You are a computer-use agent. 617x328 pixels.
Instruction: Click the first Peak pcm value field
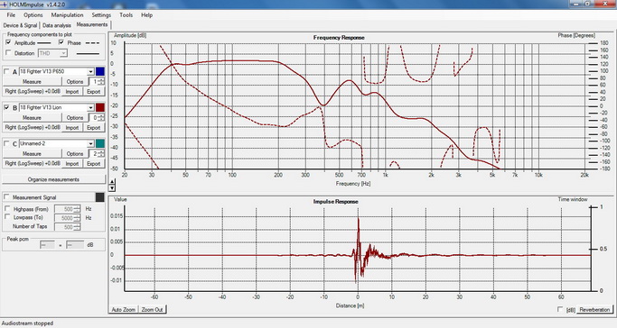click(x=47, y=245)
